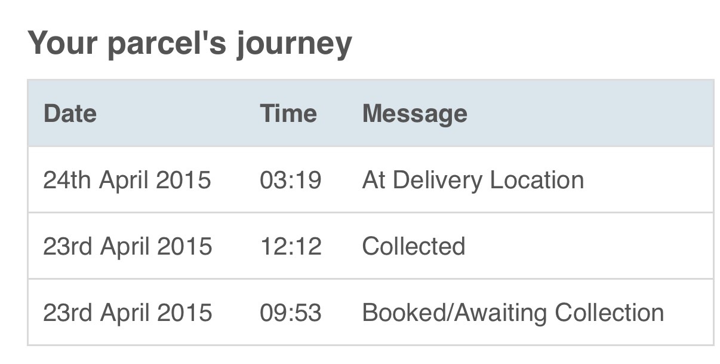720x364 pixels.
Task: Select the Date column header
Action: (70, 113)
